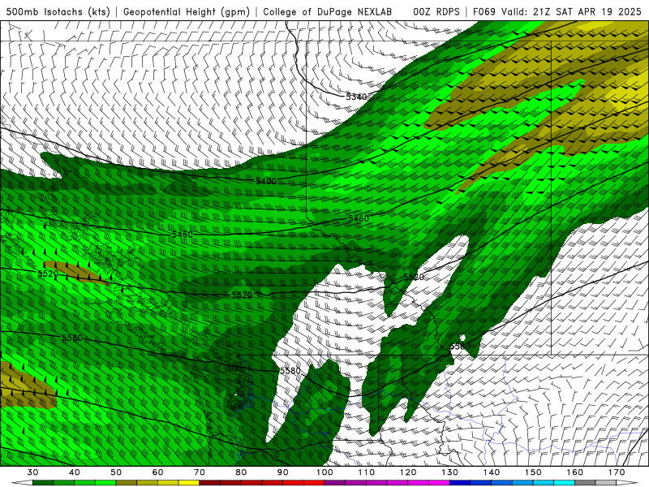Click the dark red legend swatch at 70

pyautogui.click(x=210, y=483)
